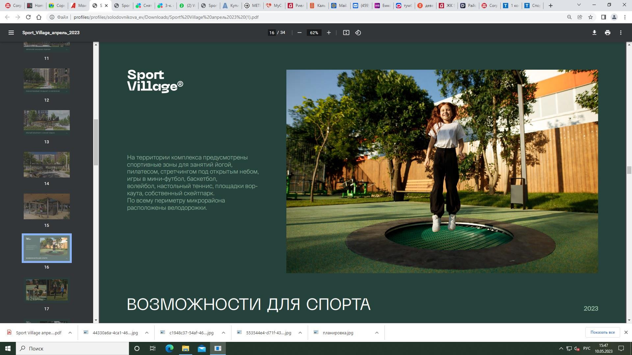Click the fit to page icon
Image resolution: width=632 pixels, height=355 pixels.
[346, 33]
